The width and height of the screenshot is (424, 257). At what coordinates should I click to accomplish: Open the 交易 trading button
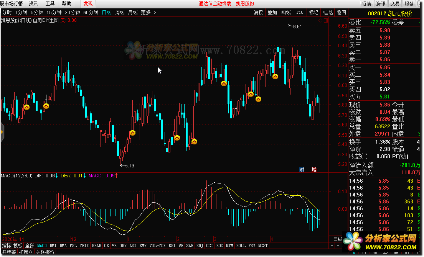pyautogui.click(x=395, y=3)
